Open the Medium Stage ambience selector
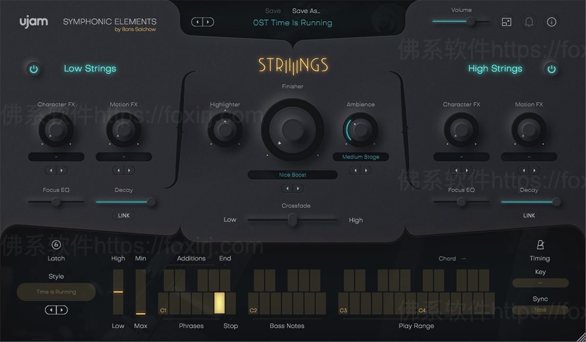 [x=360, y=157]
